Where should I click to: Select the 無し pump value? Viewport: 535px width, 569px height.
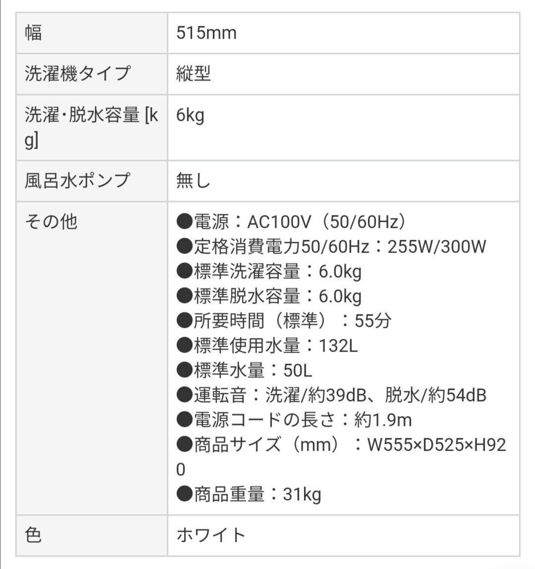(194, 181)
